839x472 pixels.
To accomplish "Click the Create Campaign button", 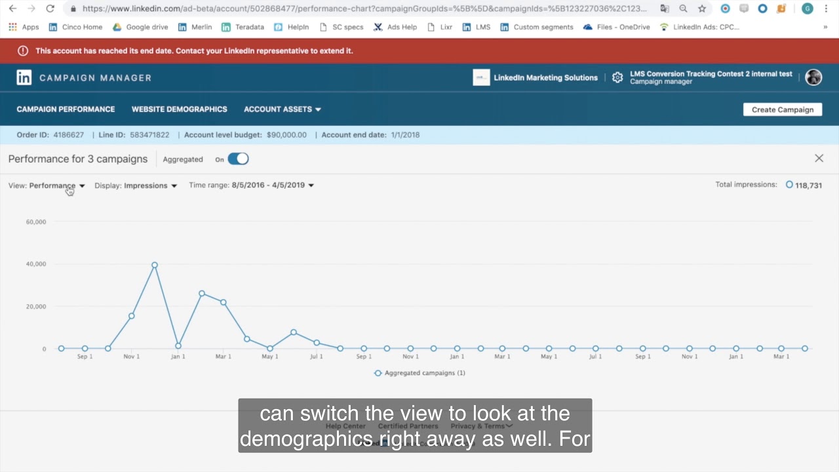I will pos(783,109).
